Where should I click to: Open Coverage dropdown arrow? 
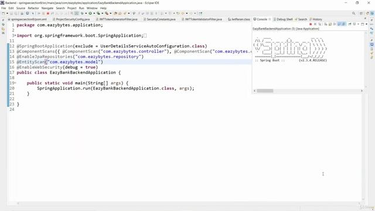pos(102,13)
